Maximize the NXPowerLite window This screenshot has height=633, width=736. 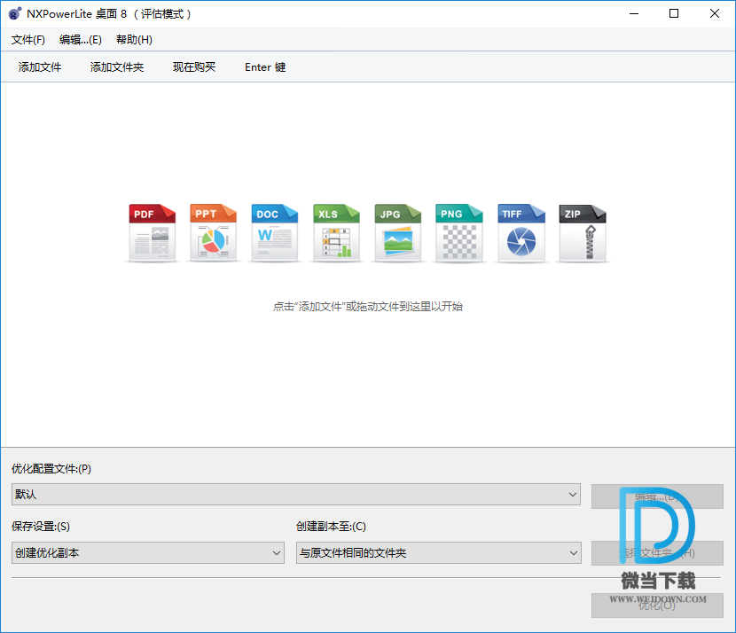click(x=674, y=13)
